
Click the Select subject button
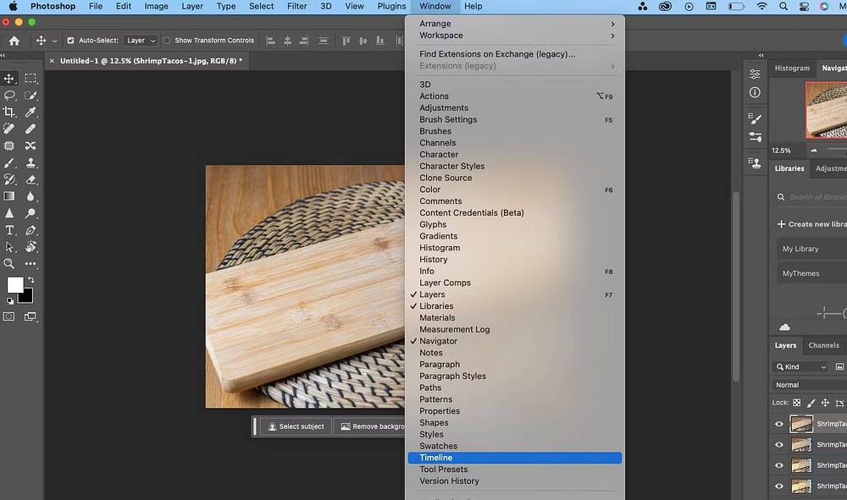[x=296, y=426]
